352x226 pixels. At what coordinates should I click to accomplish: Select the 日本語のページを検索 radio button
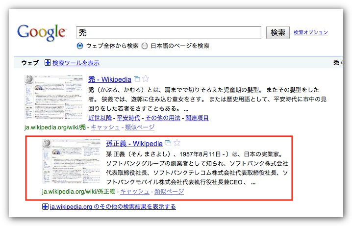pos(145,46)
